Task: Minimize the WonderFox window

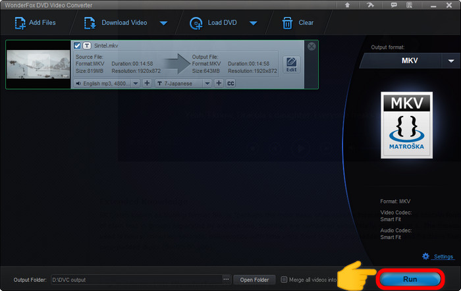Action: (x=433, y=6)
